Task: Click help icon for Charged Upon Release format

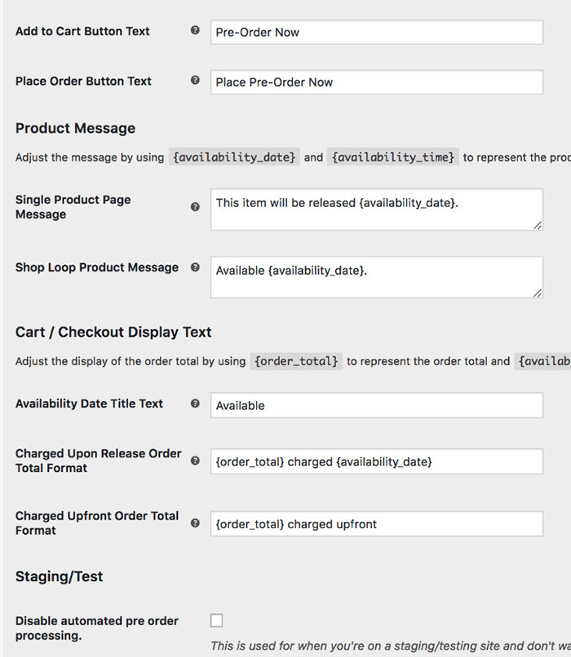Action: (x=195, y=461)
